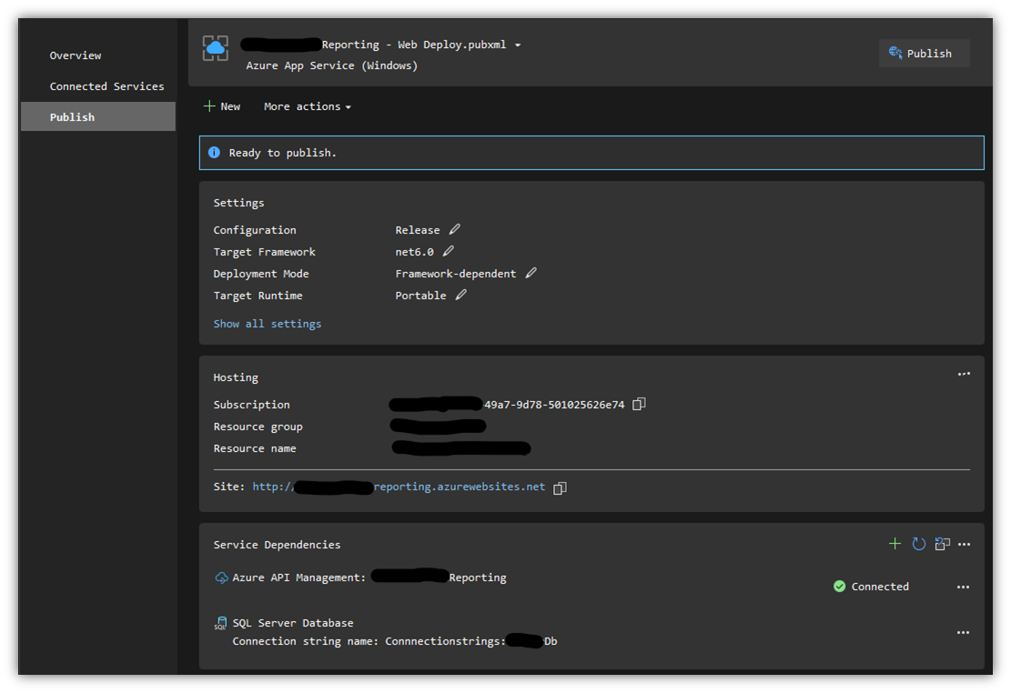Viewport: 1011px width, 693px height.
Task: Click the Resource name label
Action: tap(255, 448)
